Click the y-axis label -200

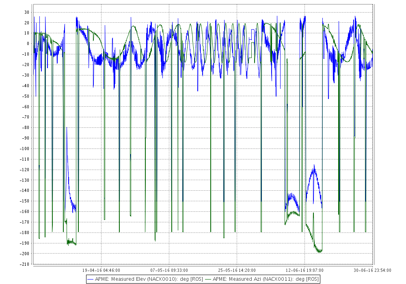tap(25, 254)
